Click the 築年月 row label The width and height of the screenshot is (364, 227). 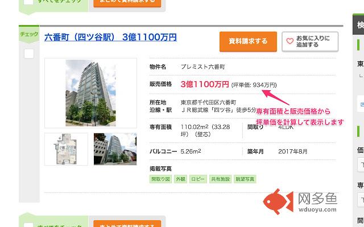click(x=255, y=152)
